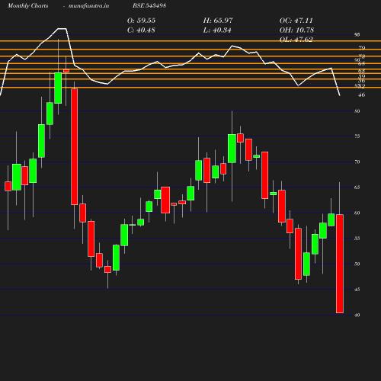Click the 95 indicator axis label
Image resolution: width=381 pixels, height=381 pixels.
click(357, 34)
